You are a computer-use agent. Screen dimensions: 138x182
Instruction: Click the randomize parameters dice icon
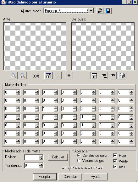(x=122, y=76)
